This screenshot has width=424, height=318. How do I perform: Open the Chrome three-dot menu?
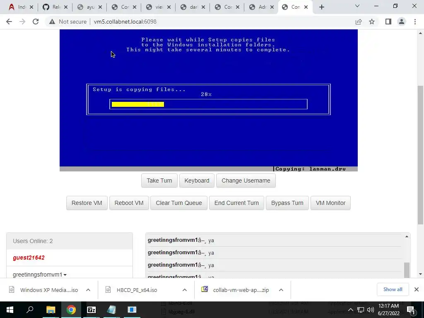(415, 22)
